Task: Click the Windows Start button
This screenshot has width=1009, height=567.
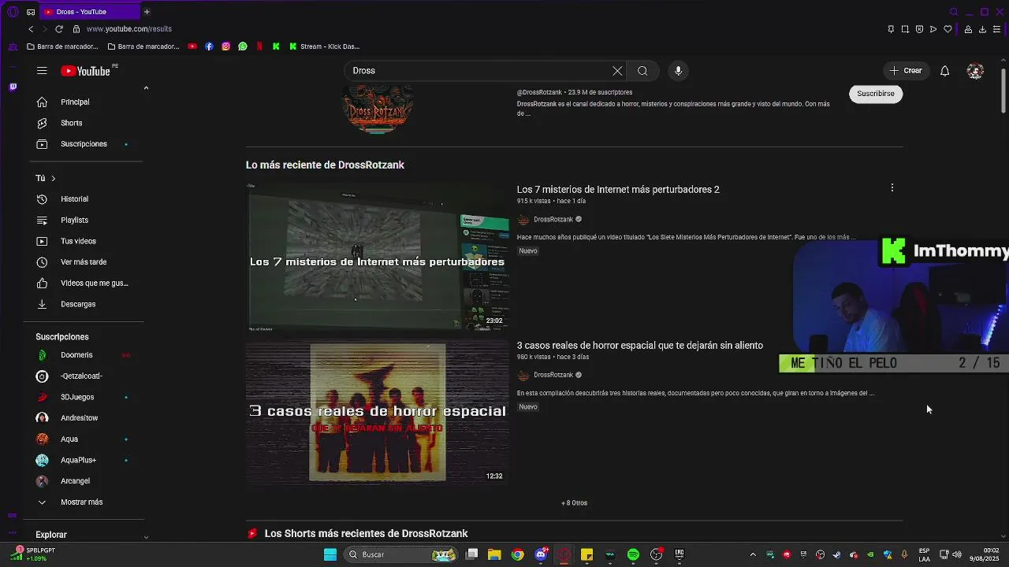Action: [x=330, y=554]
